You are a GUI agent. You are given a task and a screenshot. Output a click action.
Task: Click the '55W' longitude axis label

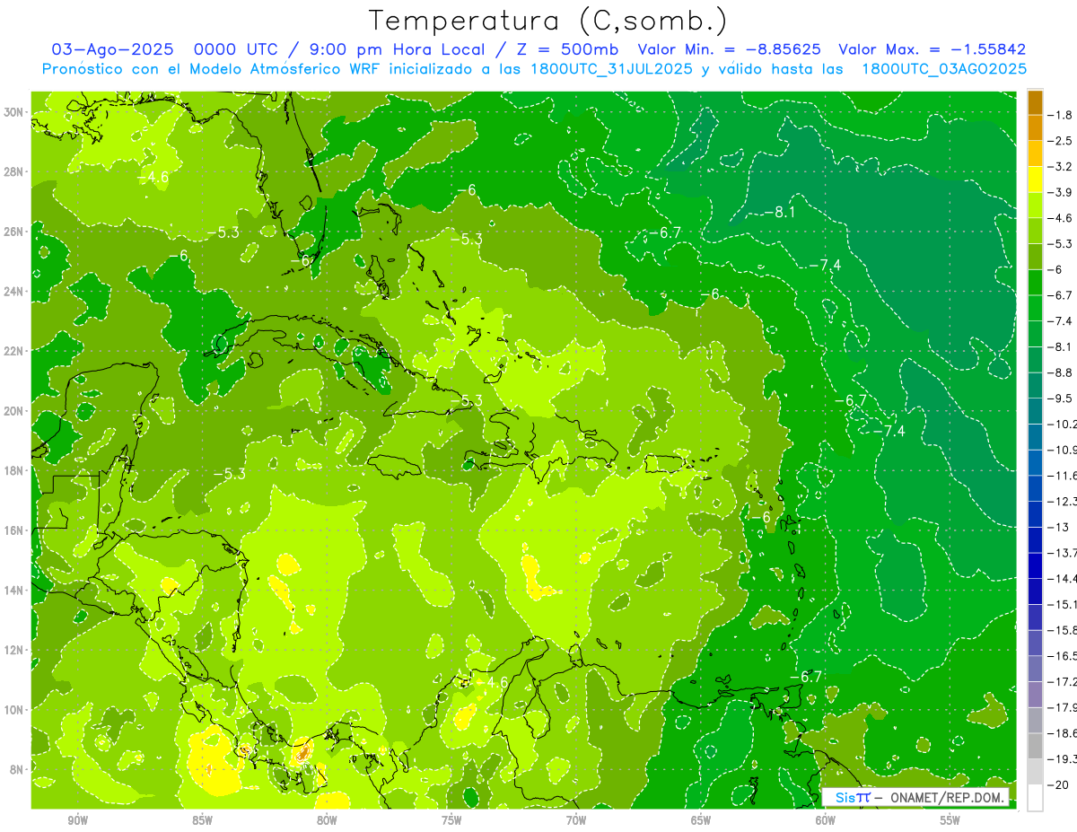pyautogui.click(x=950, y=820)
